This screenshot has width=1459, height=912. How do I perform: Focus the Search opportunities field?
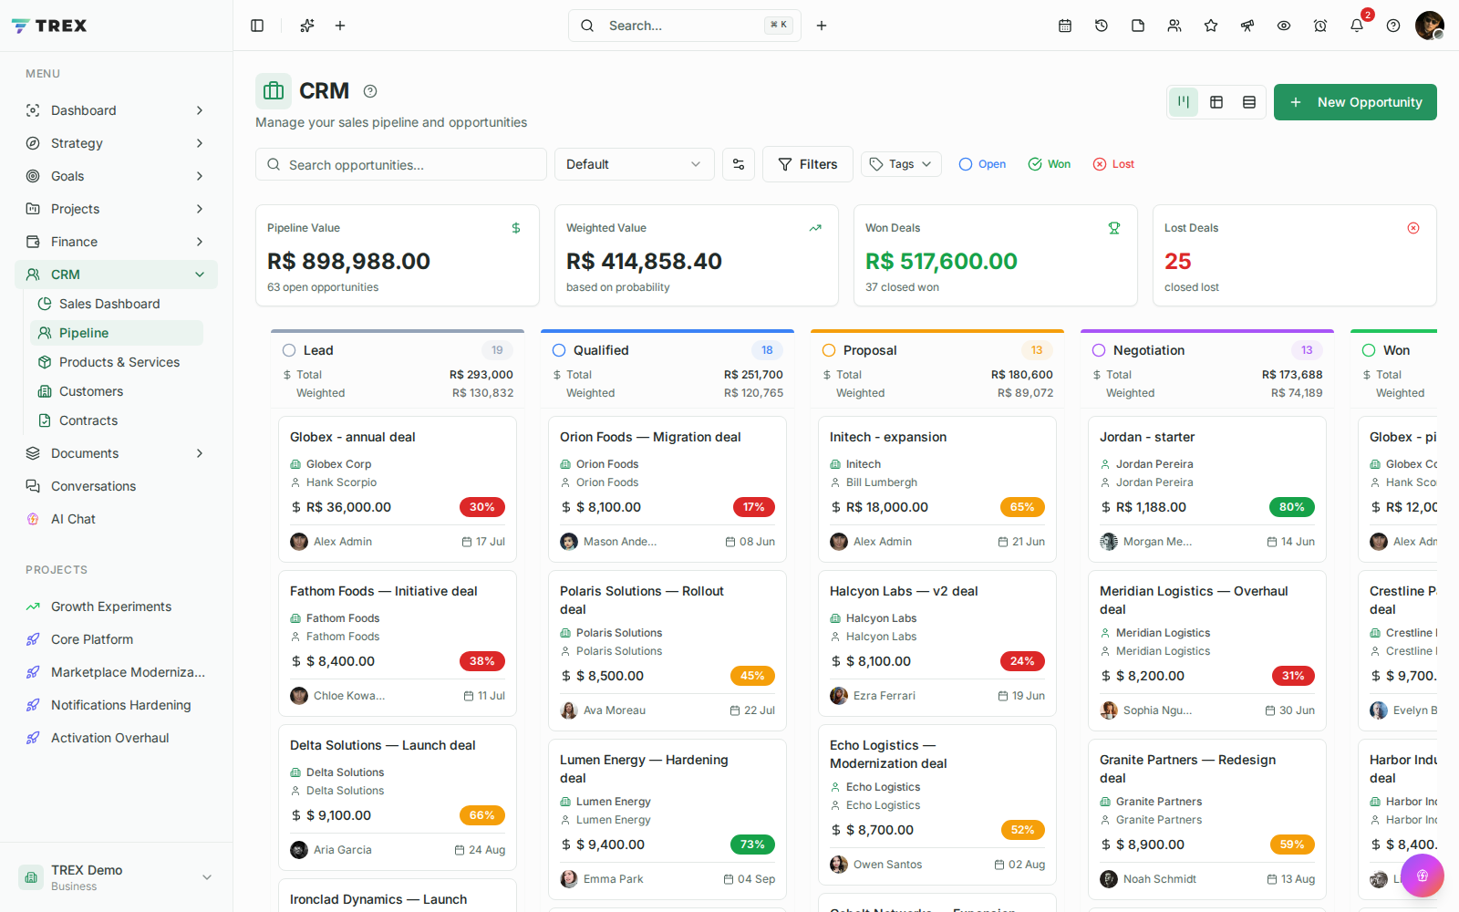(401, 164)
